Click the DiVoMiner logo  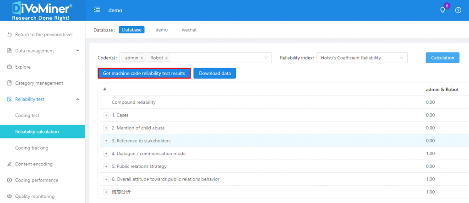pyautogui.click(x=42, y=11)
